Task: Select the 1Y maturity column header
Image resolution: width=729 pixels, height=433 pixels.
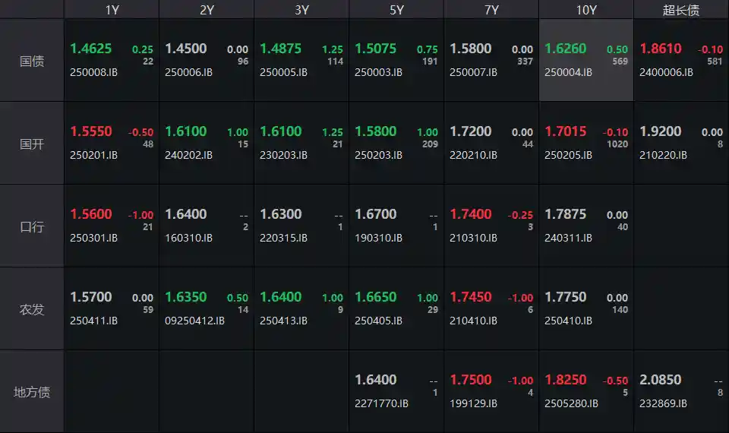Action: (112, 10)
